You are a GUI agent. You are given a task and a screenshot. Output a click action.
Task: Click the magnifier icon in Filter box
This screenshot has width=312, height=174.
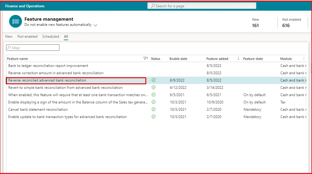coord(9,48)
